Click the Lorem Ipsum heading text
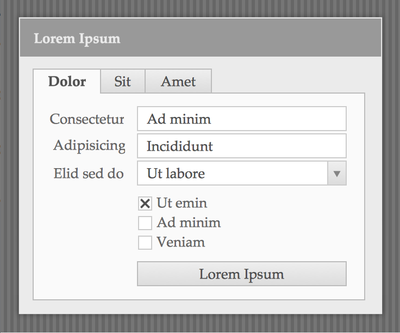 click(x=77, y=39)
